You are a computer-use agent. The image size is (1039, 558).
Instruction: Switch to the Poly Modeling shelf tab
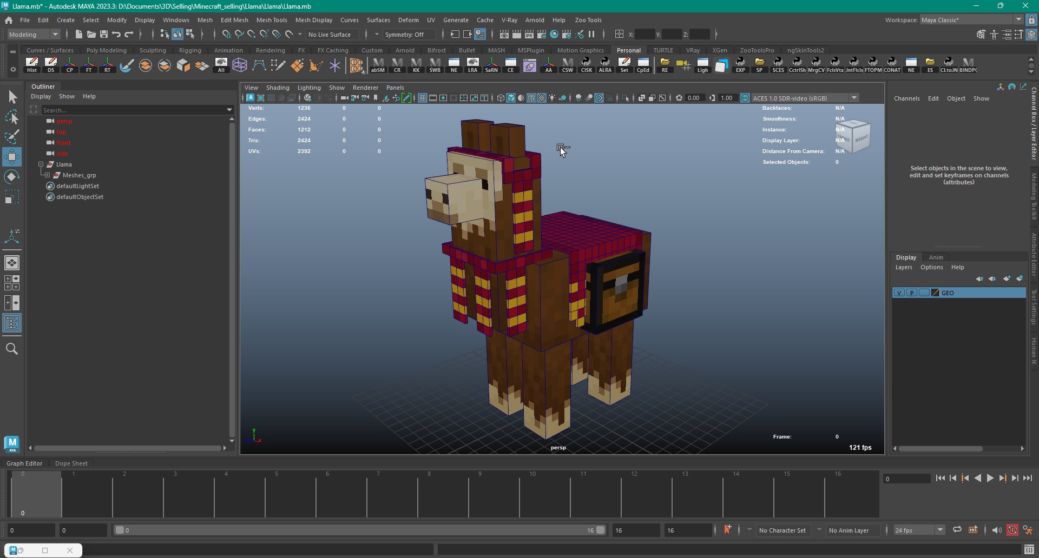pos(107,50)
